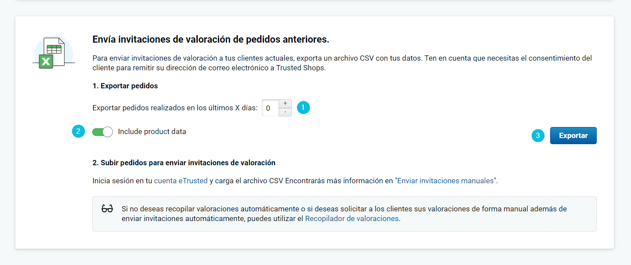
Task: Open the 'Enviar invitaciones manuales' link
Action: click(446, 181)
